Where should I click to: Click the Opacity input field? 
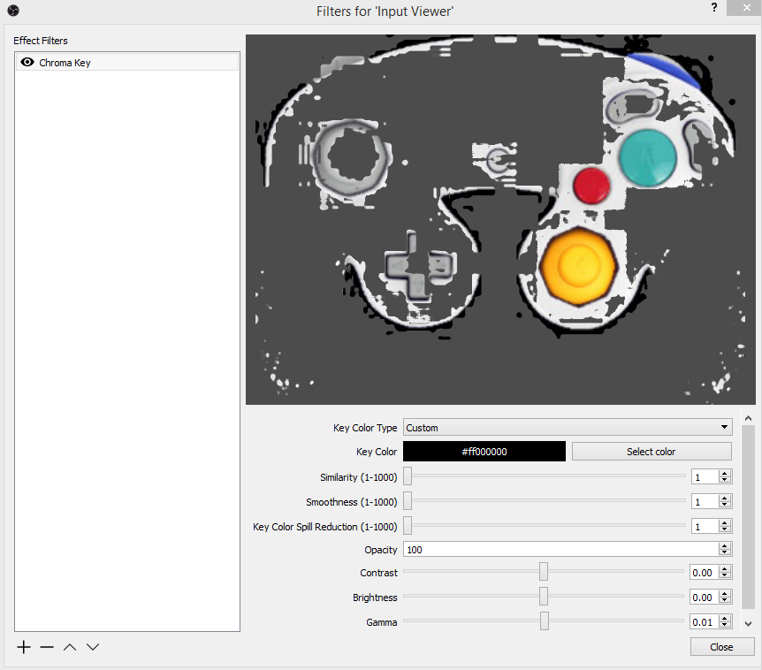560,550
